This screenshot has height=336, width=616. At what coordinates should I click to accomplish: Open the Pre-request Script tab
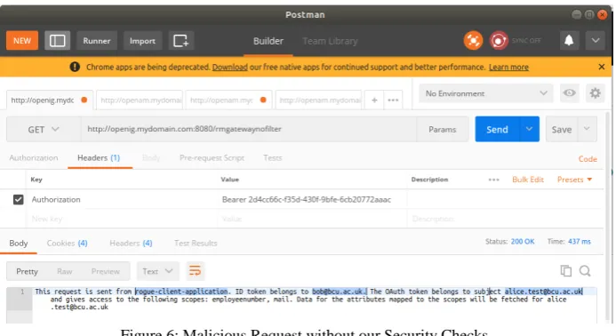coord(212,158)
